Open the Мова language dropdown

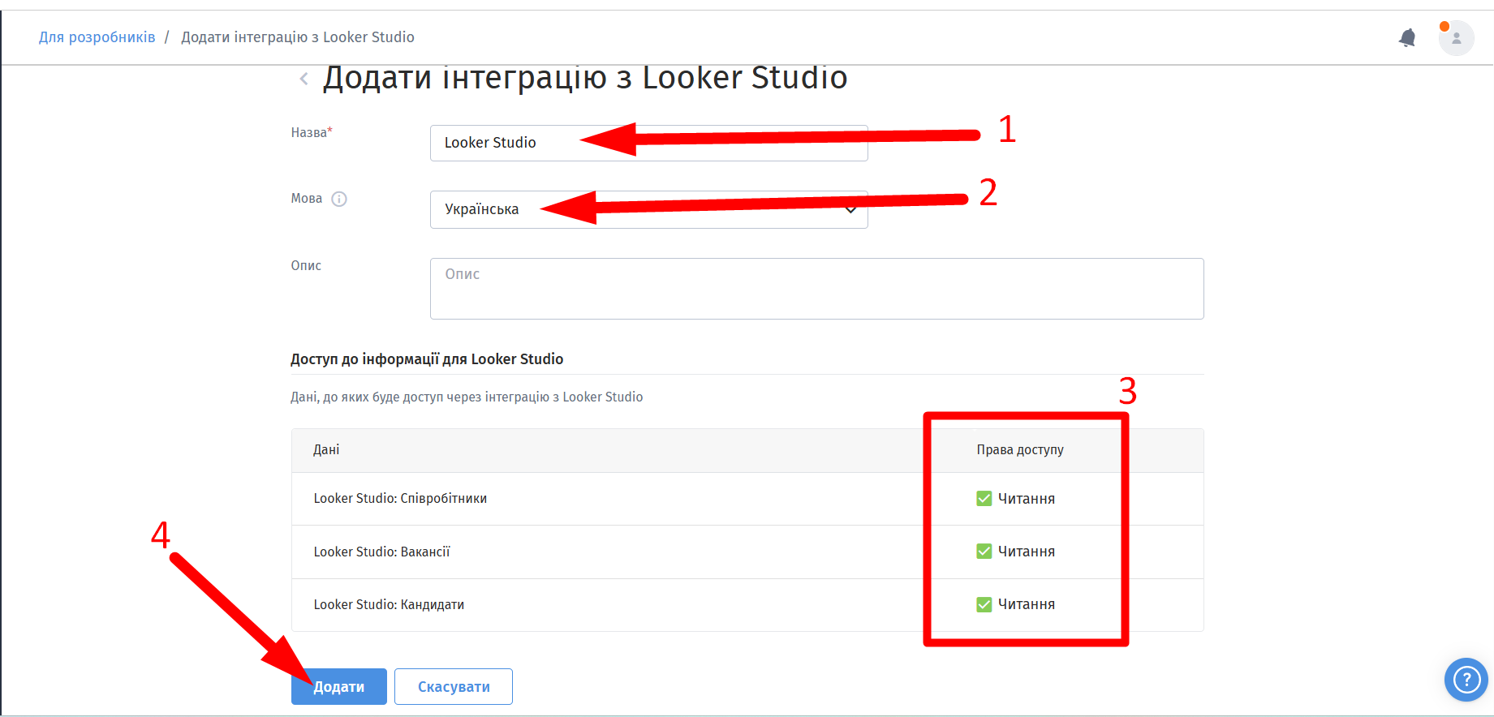[x=648, y=209]
